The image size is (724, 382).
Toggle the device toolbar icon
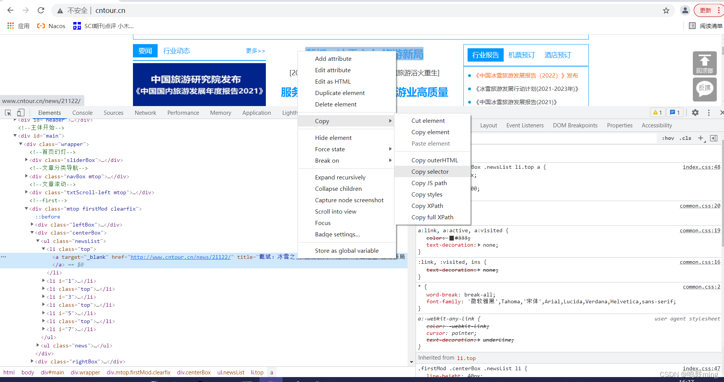pos(21,113)
